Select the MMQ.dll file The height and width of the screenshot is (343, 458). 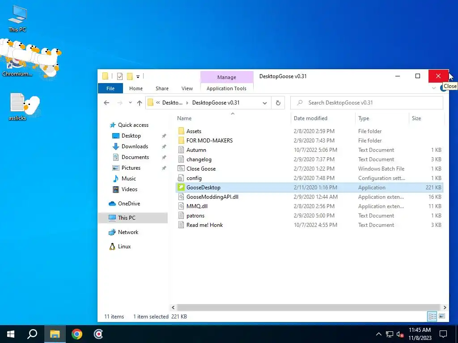(310, 206)
